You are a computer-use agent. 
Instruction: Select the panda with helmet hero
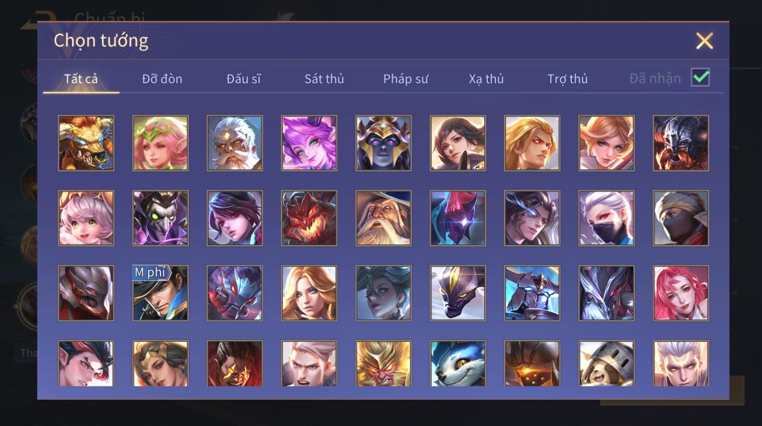607,363
